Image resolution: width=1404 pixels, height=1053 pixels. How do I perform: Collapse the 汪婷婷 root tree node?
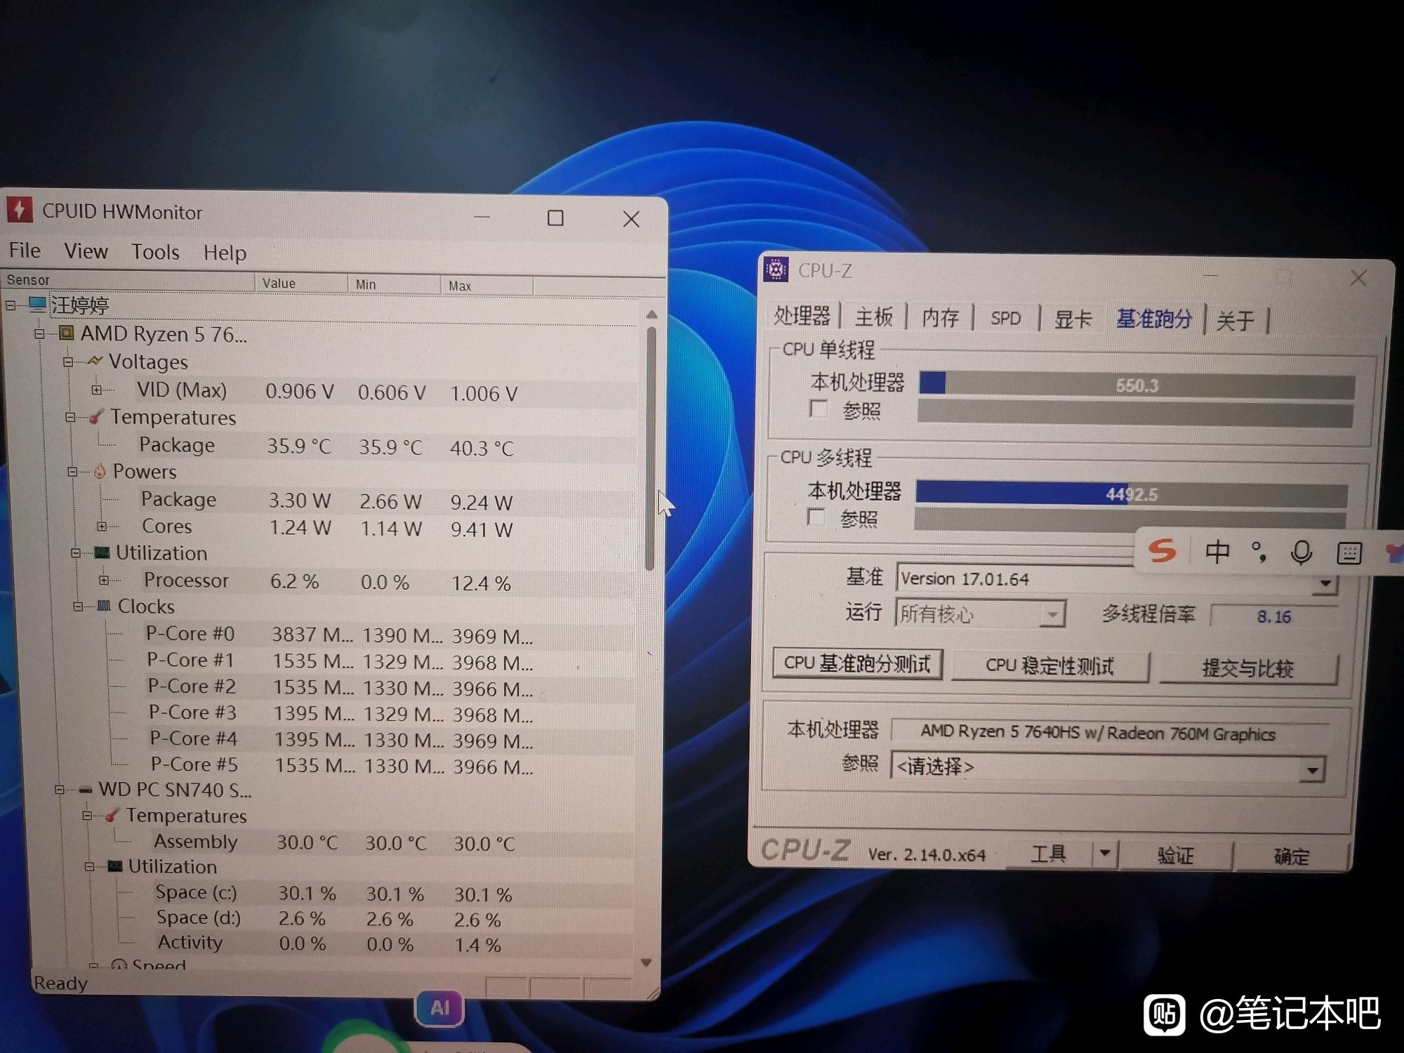point(11,305)
